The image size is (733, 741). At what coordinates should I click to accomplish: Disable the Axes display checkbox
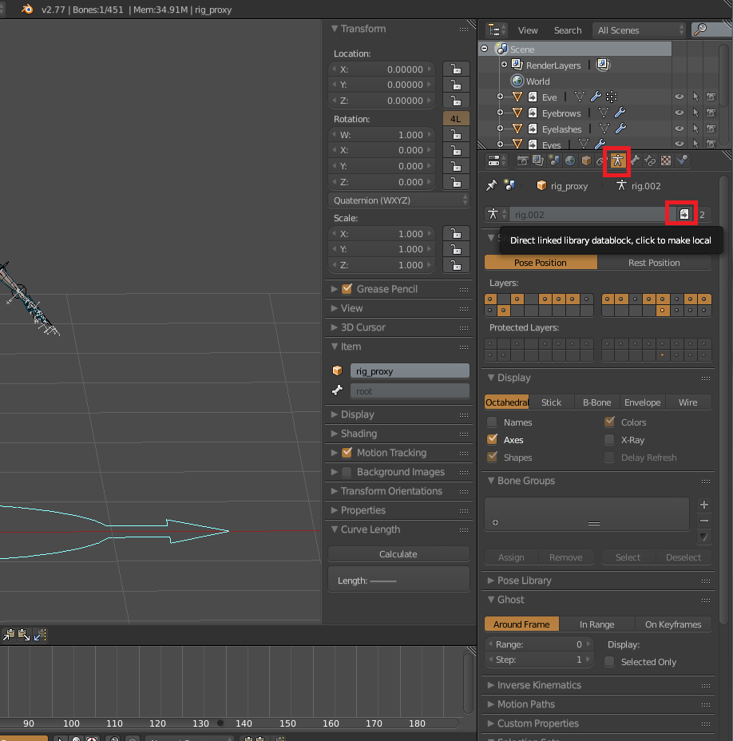492,439
